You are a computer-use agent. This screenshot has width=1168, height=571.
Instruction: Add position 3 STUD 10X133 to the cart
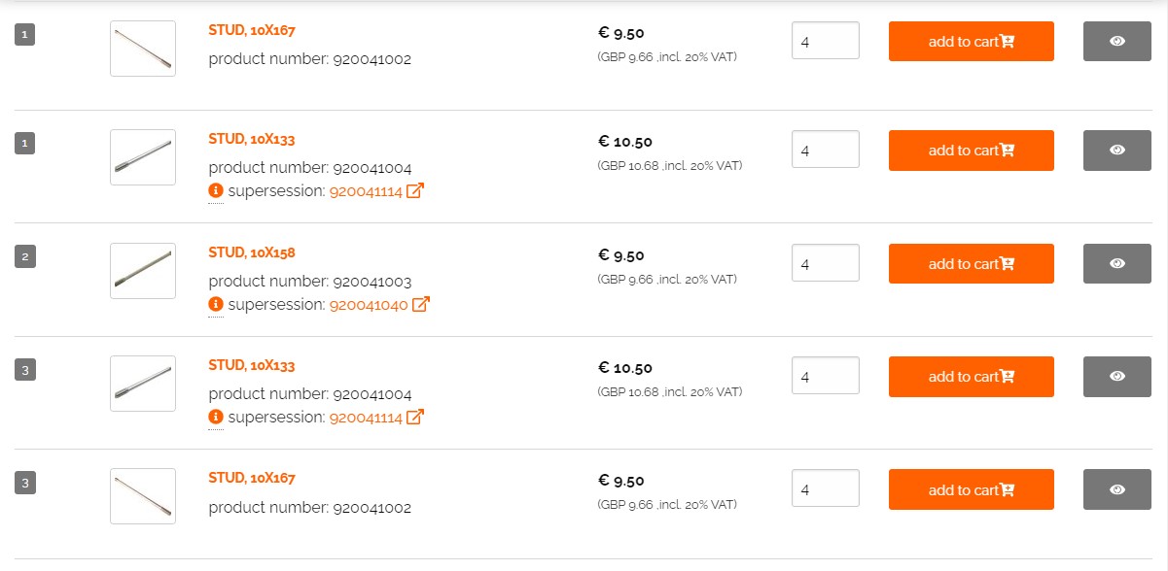tap(971, 376)
